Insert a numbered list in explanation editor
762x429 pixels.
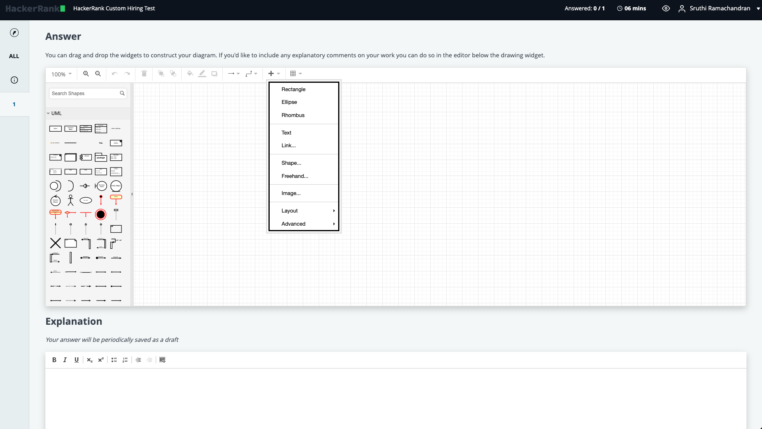(x=125, y=360)
